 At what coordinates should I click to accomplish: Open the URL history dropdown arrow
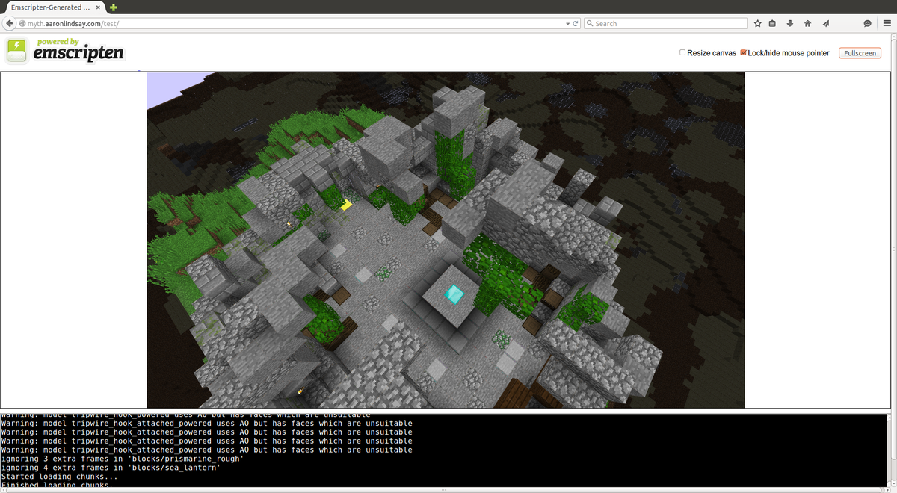567,24
